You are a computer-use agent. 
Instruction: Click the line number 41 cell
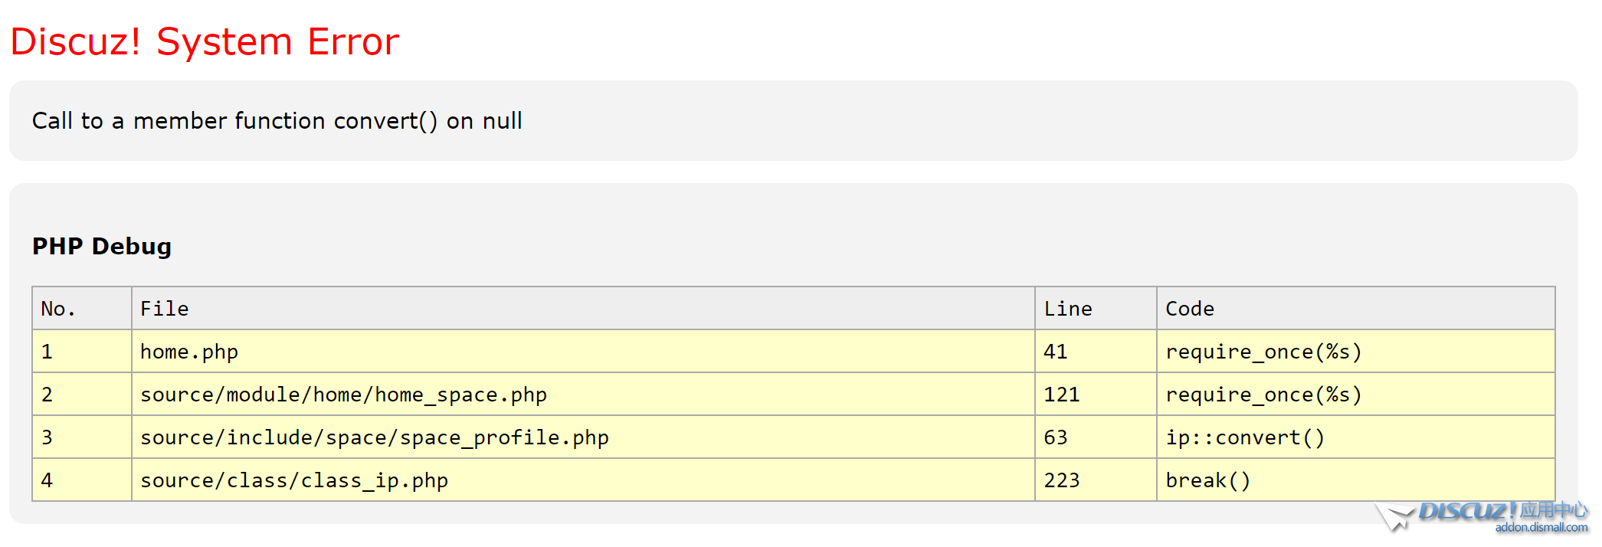point(1096,352)
